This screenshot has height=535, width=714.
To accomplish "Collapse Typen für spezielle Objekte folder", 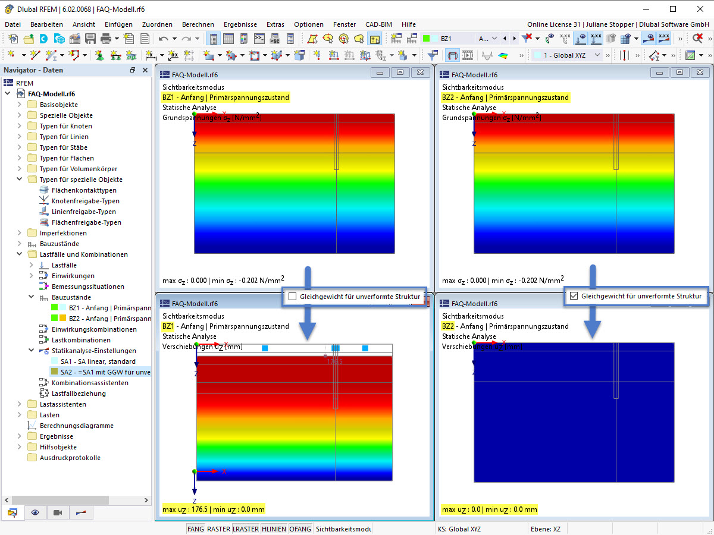I will click(20, 180).
